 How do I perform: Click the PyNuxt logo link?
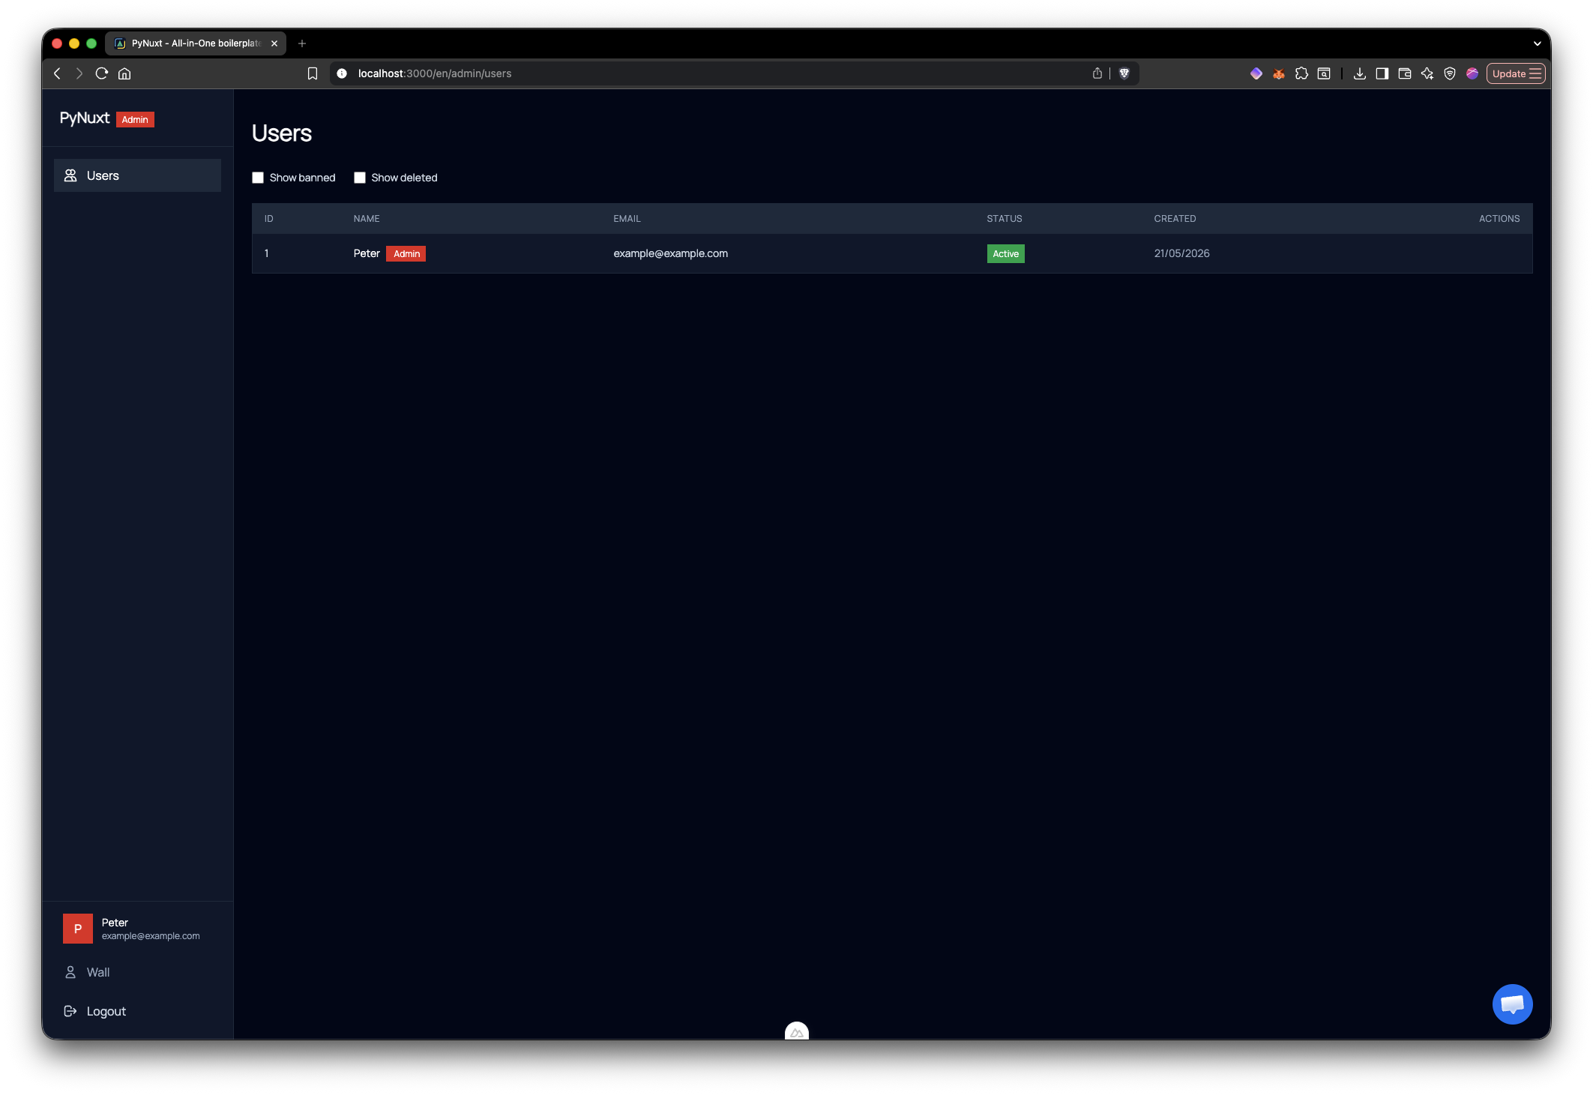click(85, 118)
